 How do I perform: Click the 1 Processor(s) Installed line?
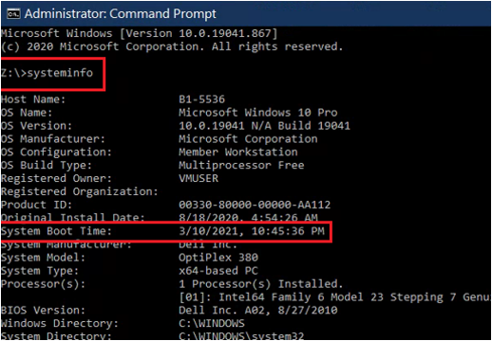[261, 284]
